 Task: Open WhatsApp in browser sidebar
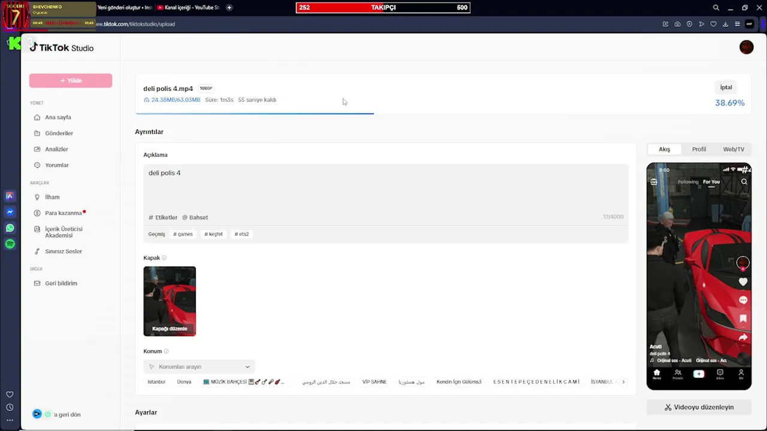[10, 228]
